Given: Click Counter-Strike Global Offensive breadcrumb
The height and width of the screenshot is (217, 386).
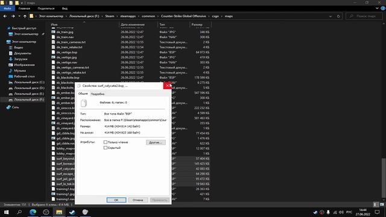Looking at the screenshot, I should pos(183,16).
